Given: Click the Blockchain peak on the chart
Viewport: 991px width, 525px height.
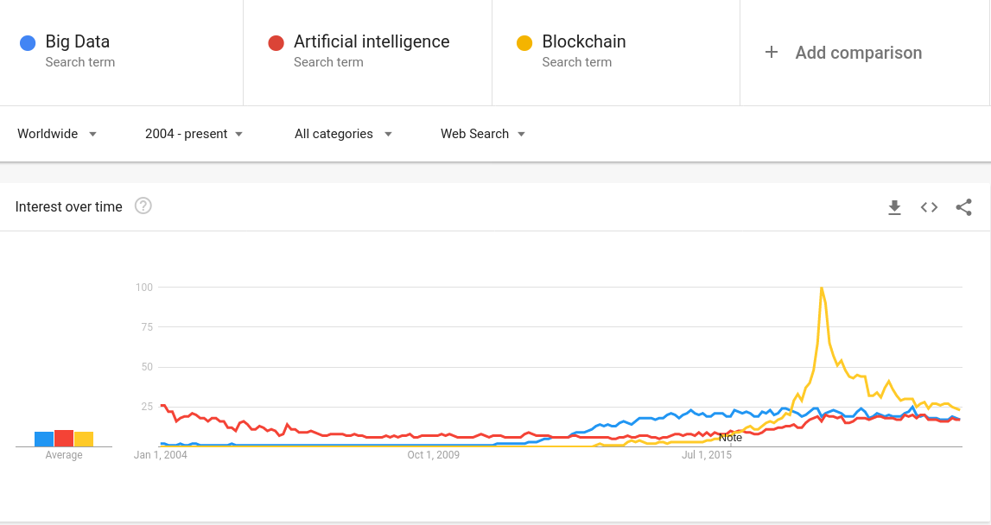Looking at the screenshot, I should point(821,288).
